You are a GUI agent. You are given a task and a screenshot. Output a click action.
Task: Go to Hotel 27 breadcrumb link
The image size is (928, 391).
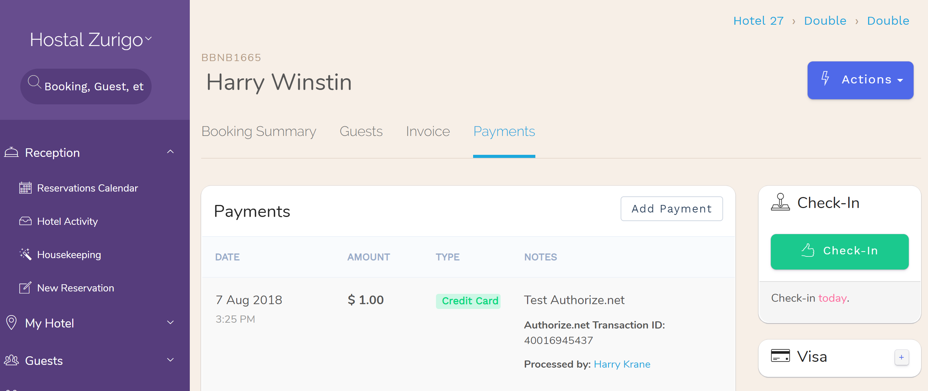(759, 21)
